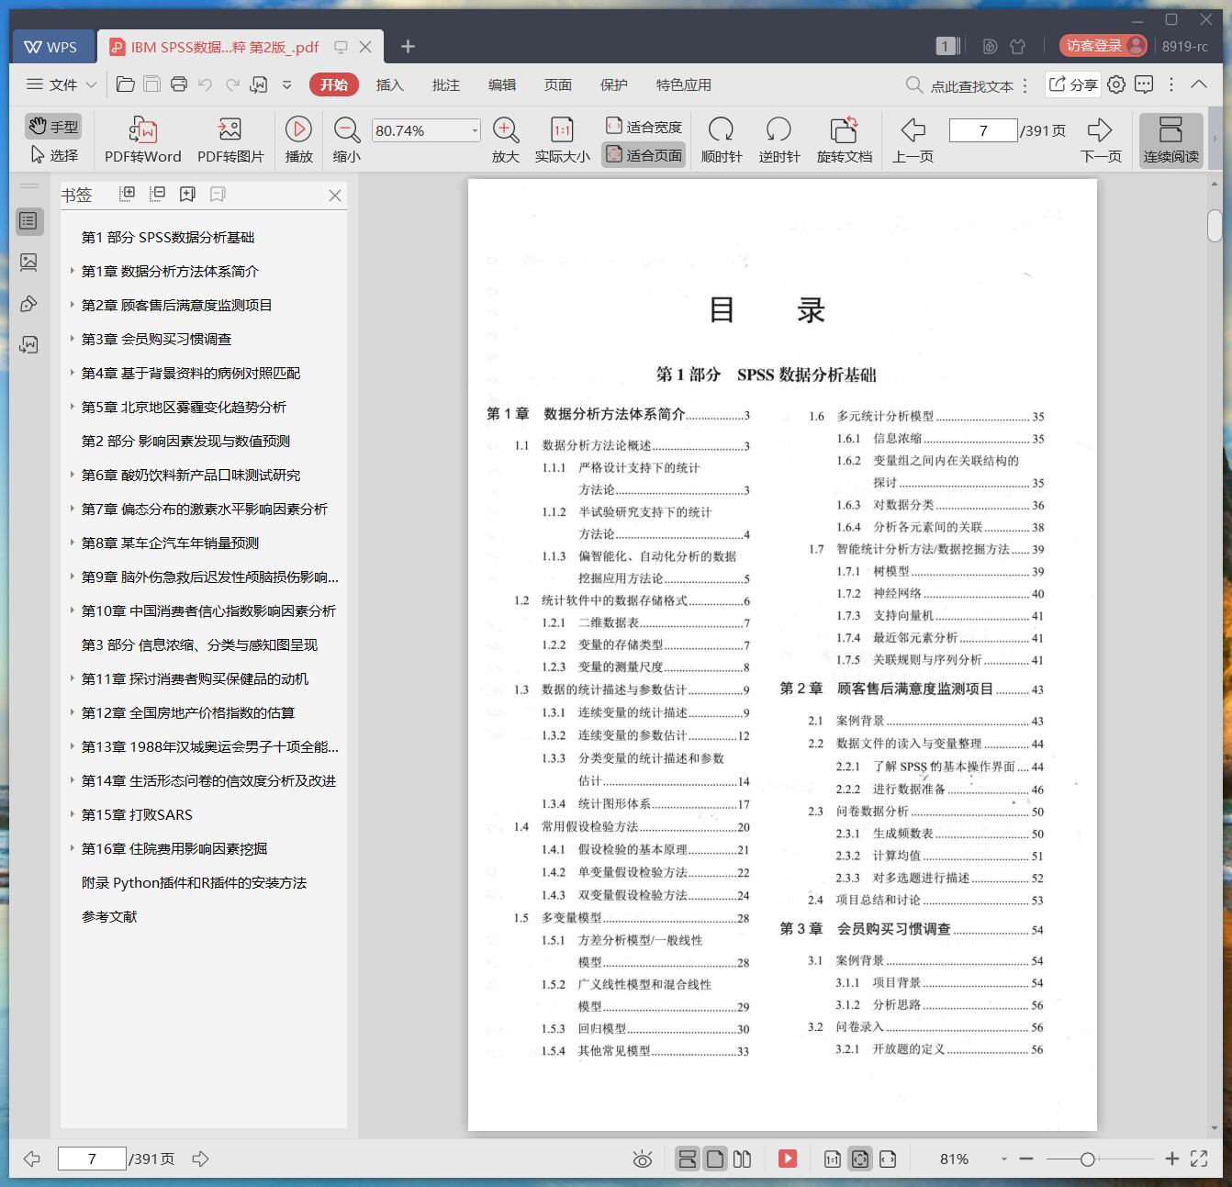Open bookmark 附录 Python插件和R插件的安装方法
This screenshot has height=1187, width=1232.
pyautogui.click(x=194, y=882)
